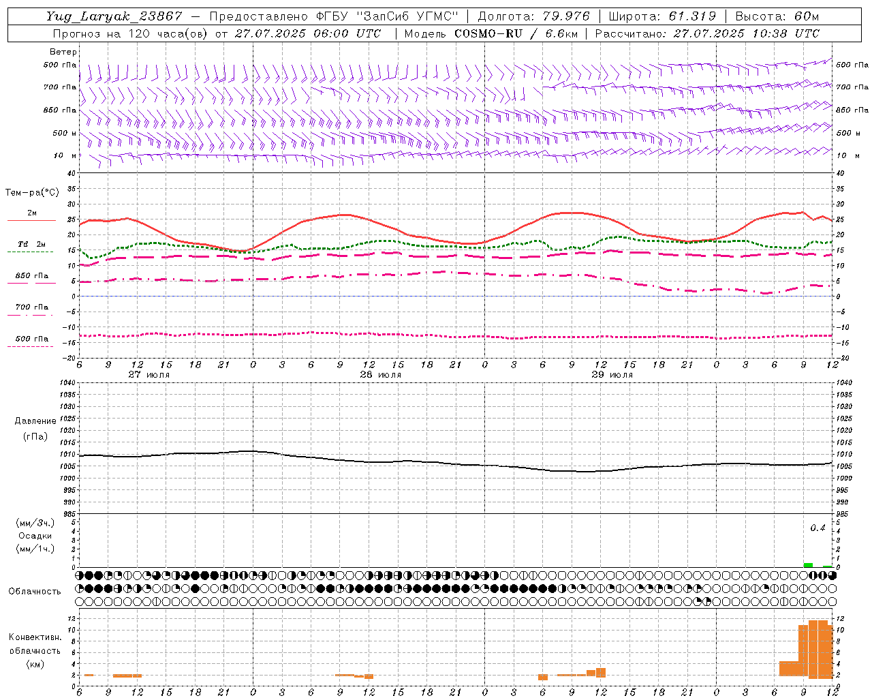Screen dimensions: 872x698
Task: Click the 29 июля date label
Action: (612, 374)
